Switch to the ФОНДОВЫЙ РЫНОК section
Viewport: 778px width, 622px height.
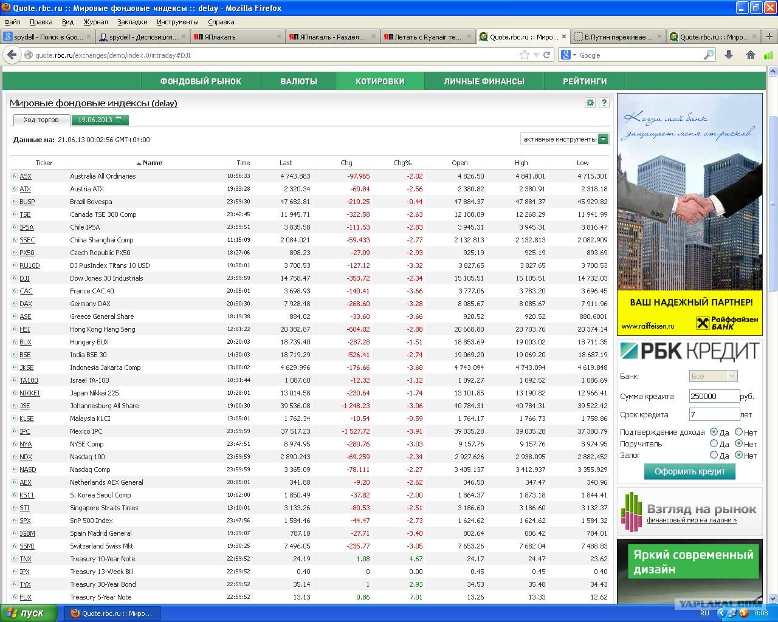point(201,81)
